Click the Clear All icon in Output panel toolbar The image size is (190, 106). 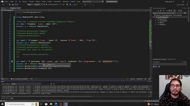51,84
